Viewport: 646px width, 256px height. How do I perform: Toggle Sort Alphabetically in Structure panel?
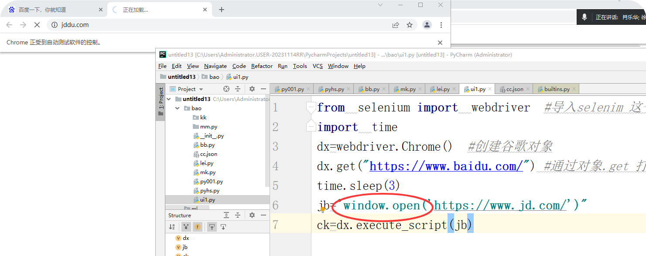[172, 226]
